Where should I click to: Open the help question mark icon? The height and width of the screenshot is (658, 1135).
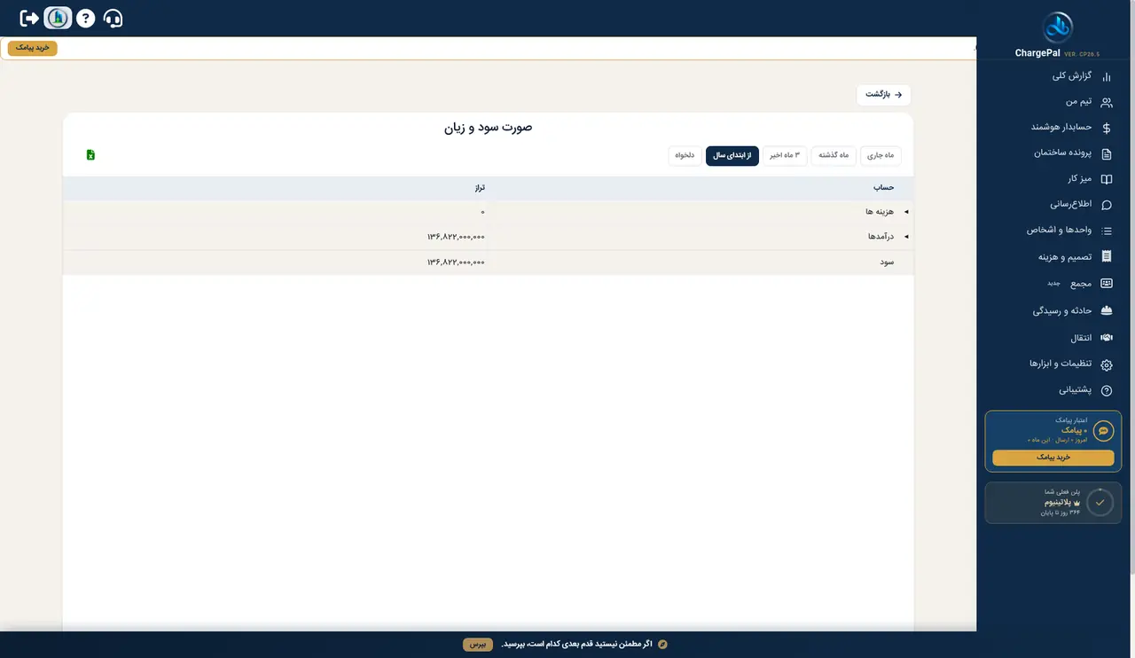tap(86, 18)
